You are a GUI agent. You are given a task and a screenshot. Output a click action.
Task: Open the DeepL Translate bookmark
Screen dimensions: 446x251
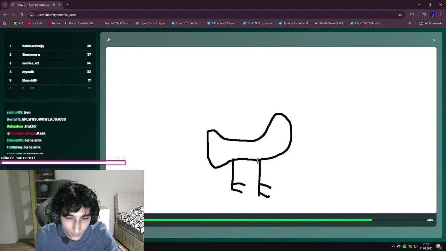(79, 23)
